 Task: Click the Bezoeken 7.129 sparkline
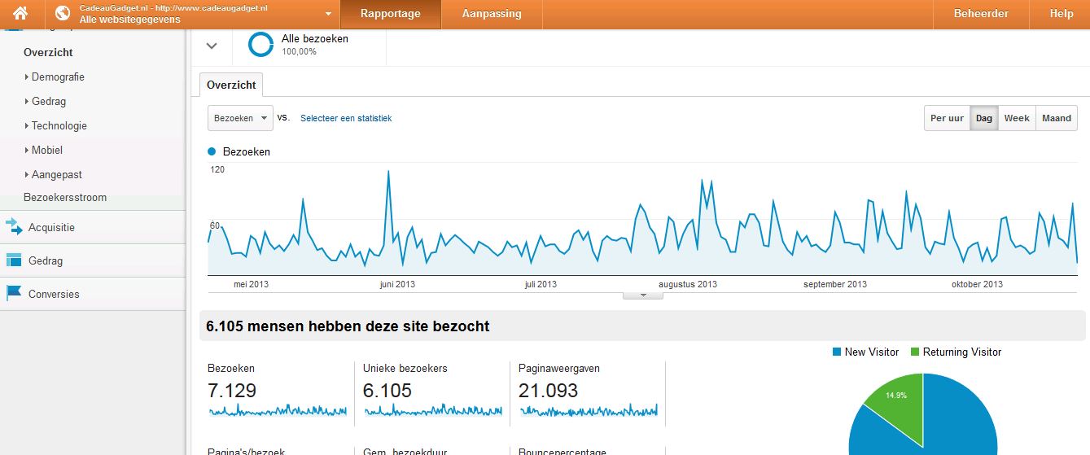pyautogui.click(x=278, y=411)
